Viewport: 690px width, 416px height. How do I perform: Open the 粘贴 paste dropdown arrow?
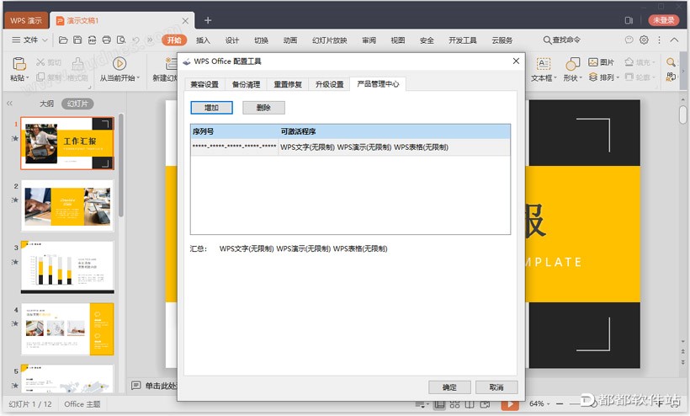[28, 78]
